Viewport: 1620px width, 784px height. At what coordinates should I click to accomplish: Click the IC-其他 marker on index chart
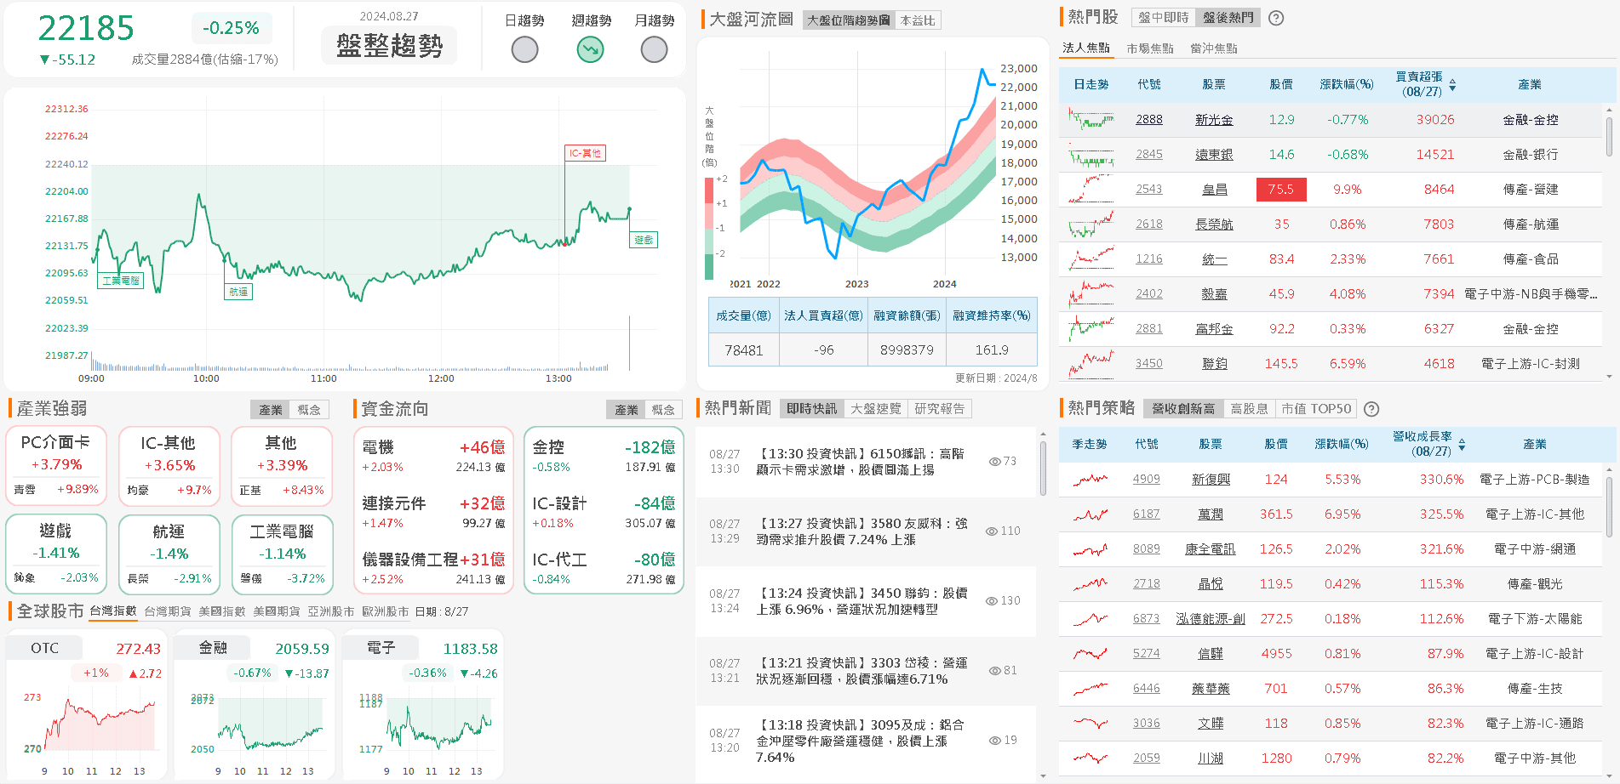(x=586, y=154)
